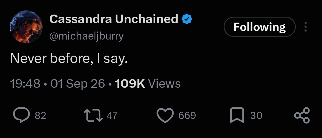Screen dimensions: 322x138
Task: Tap the repost arrows icon
Action: pos(93,115)
